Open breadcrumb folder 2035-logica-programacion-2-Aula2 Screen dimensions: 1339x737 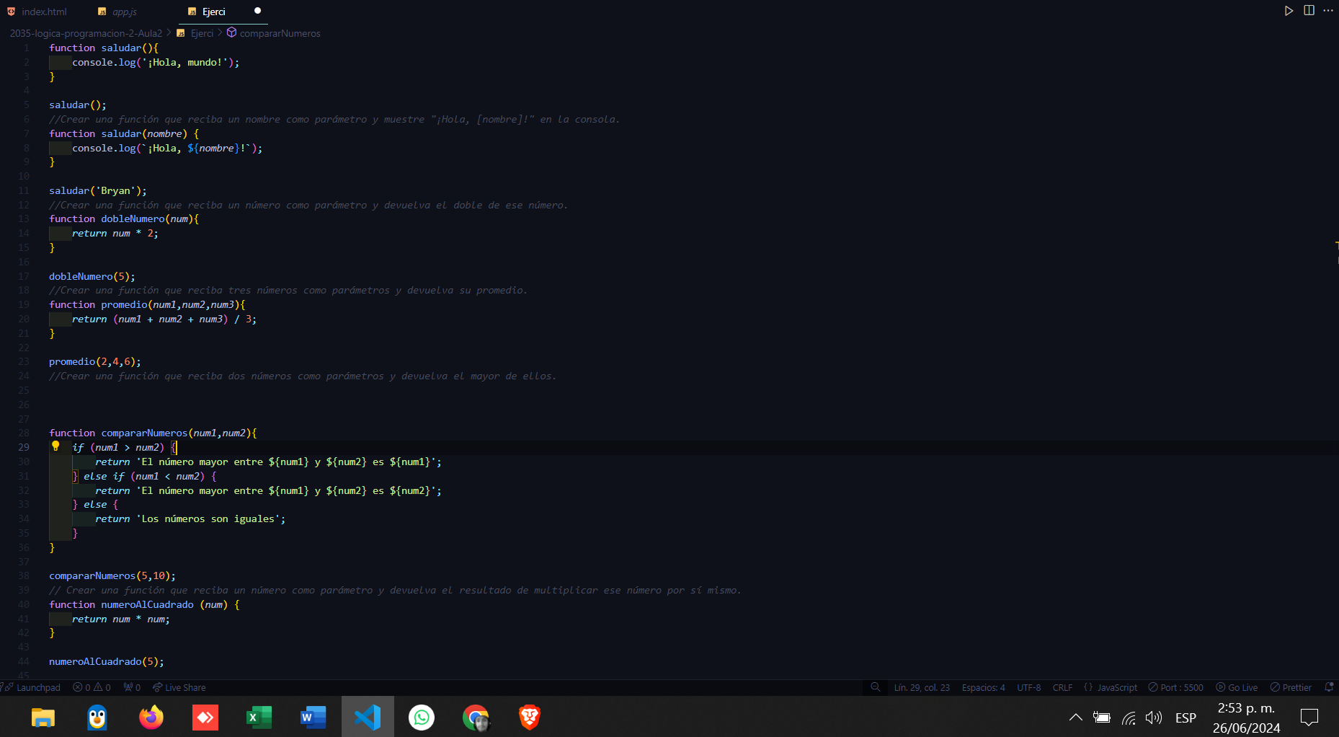(x=86, y=33)
